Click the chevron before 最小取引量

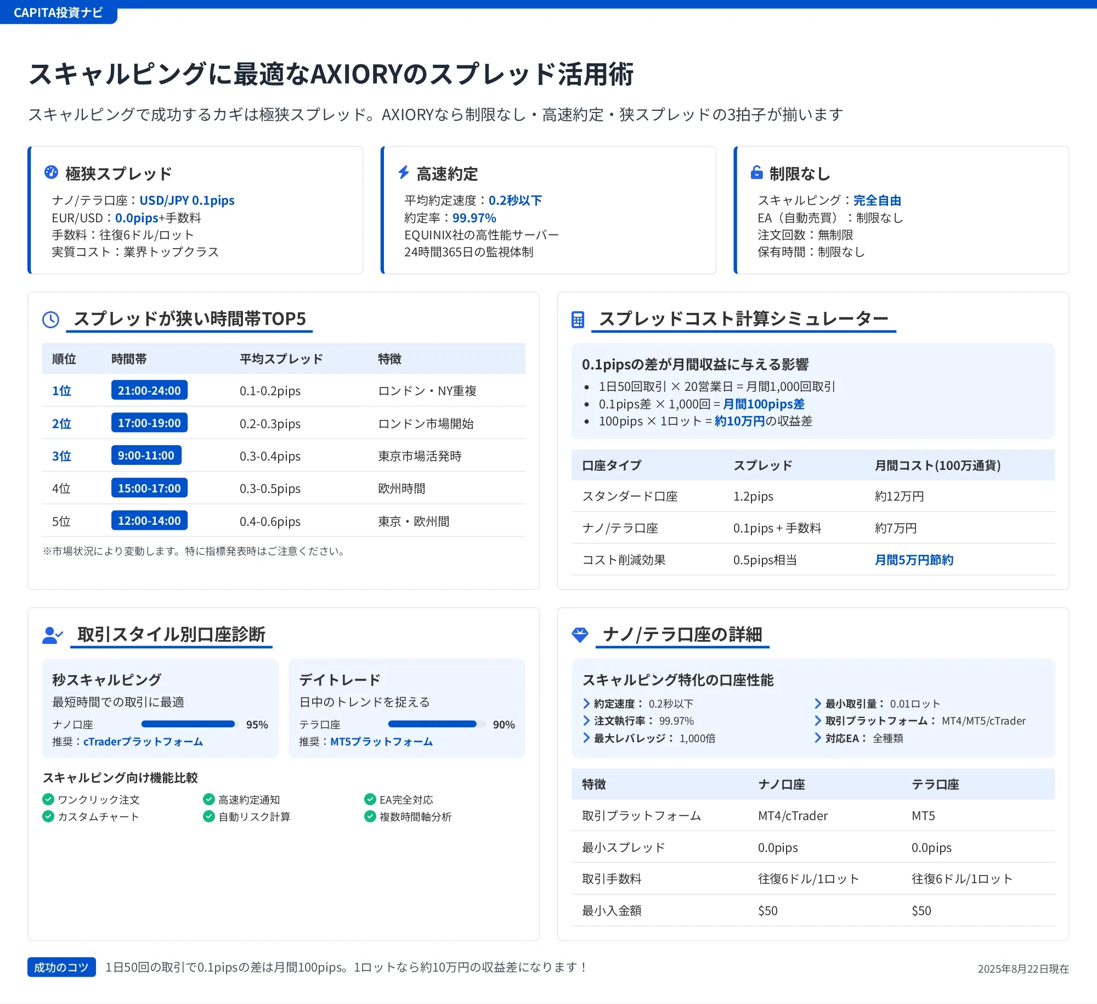point(818,703)
